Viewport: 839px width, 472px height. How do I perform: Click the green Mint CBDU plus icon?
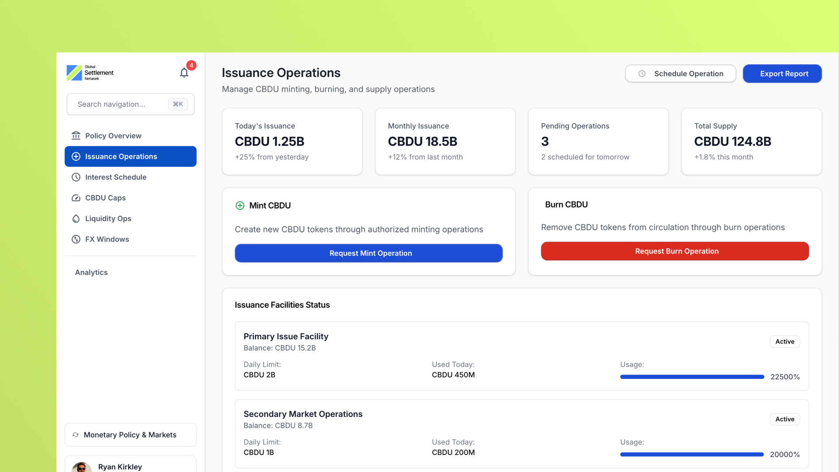240,205
